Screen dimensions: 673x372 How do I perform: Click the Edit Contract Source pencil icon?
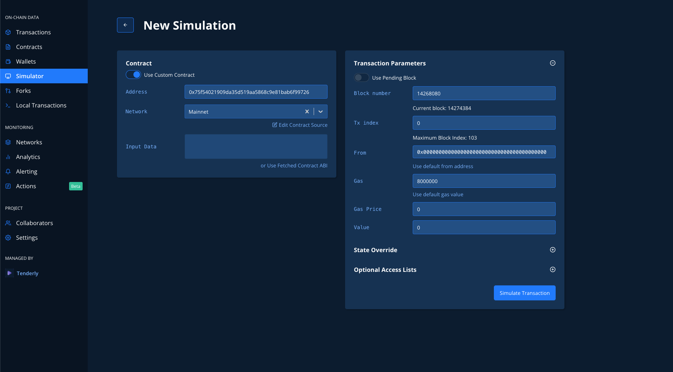[275, 125]
